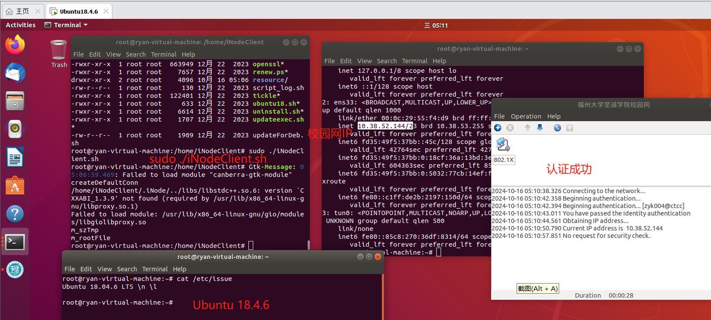Select the 802.1X connection icon
This screenshot has height=320, width=711.
503,151
